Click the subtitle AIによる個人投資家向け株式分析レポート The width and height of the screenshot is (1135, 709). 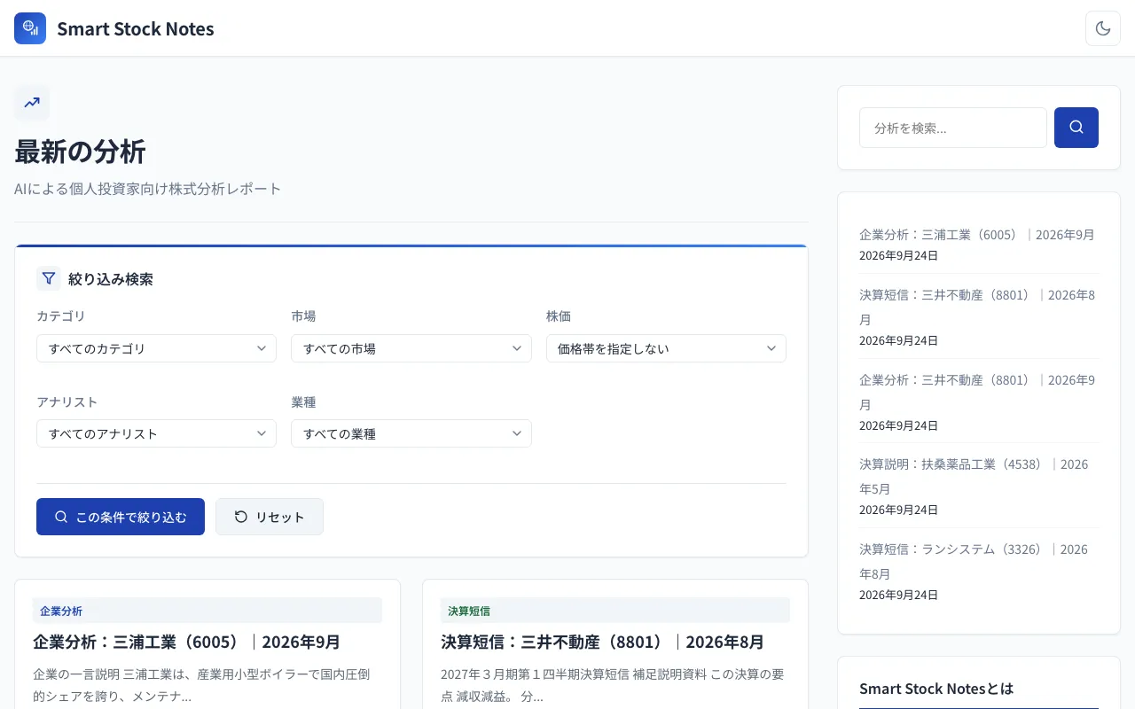148,189
